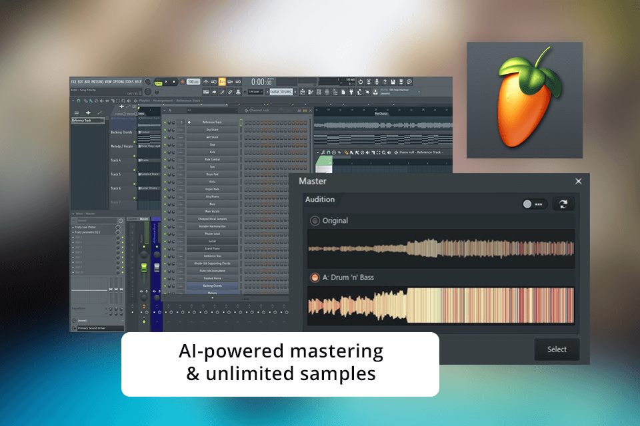Select the Original audition radio button
The height and width of the screenshot is (426, 640).
coord(315,220)
